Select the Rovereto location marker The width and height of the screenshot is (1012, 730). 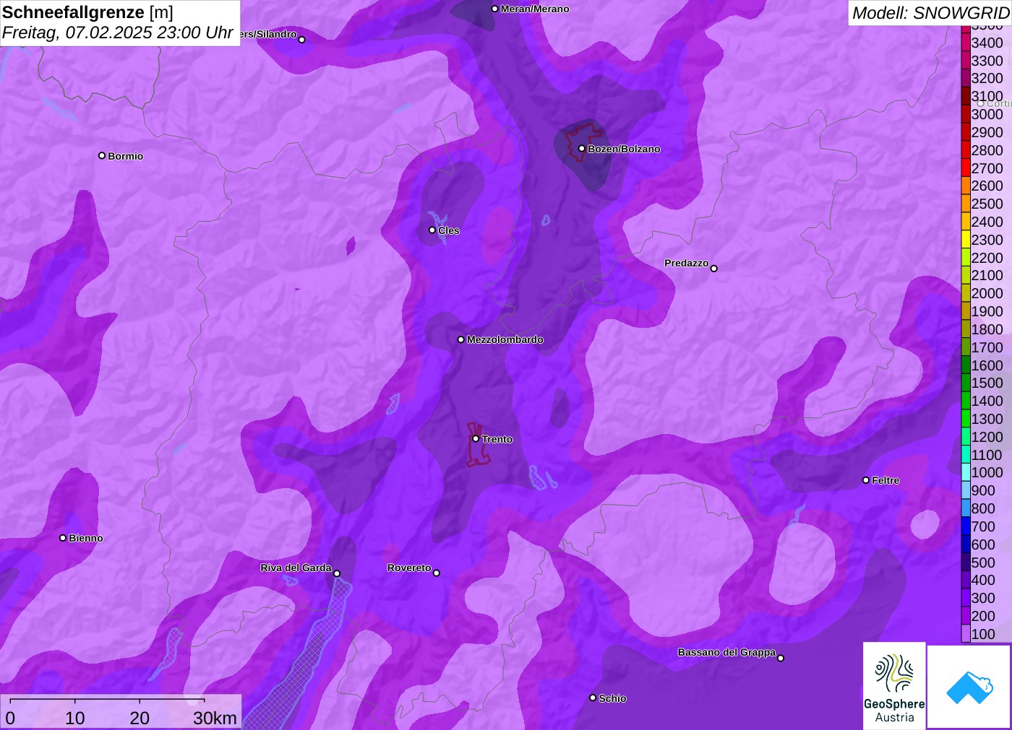437,573
